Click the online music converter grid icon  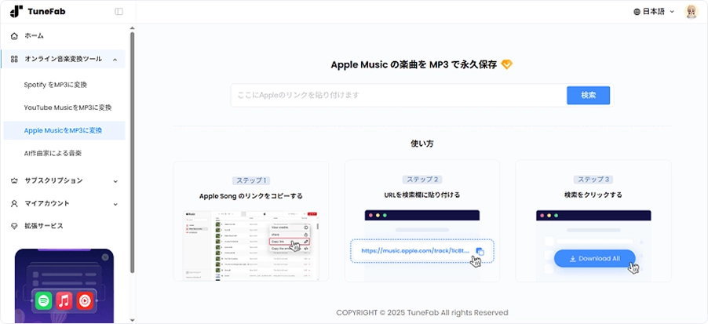(14, 59)
